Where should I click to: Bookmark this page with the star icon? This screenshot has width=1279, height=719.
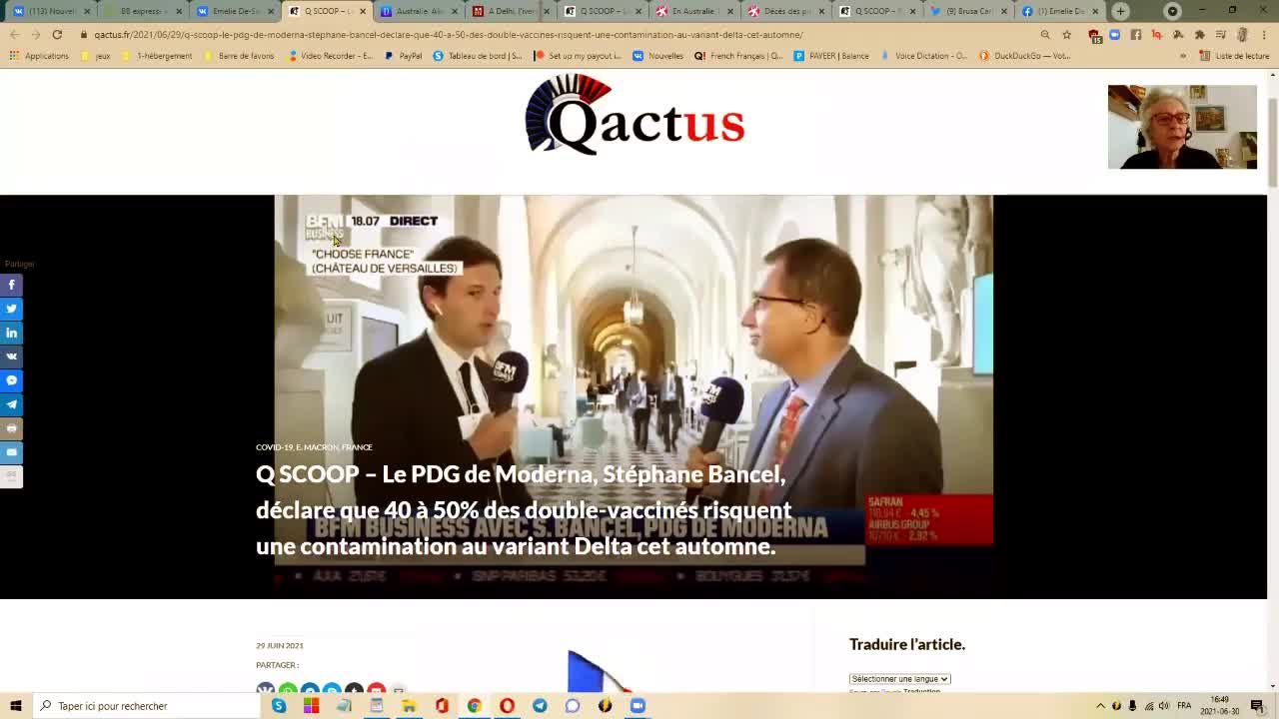(1067, 34)
